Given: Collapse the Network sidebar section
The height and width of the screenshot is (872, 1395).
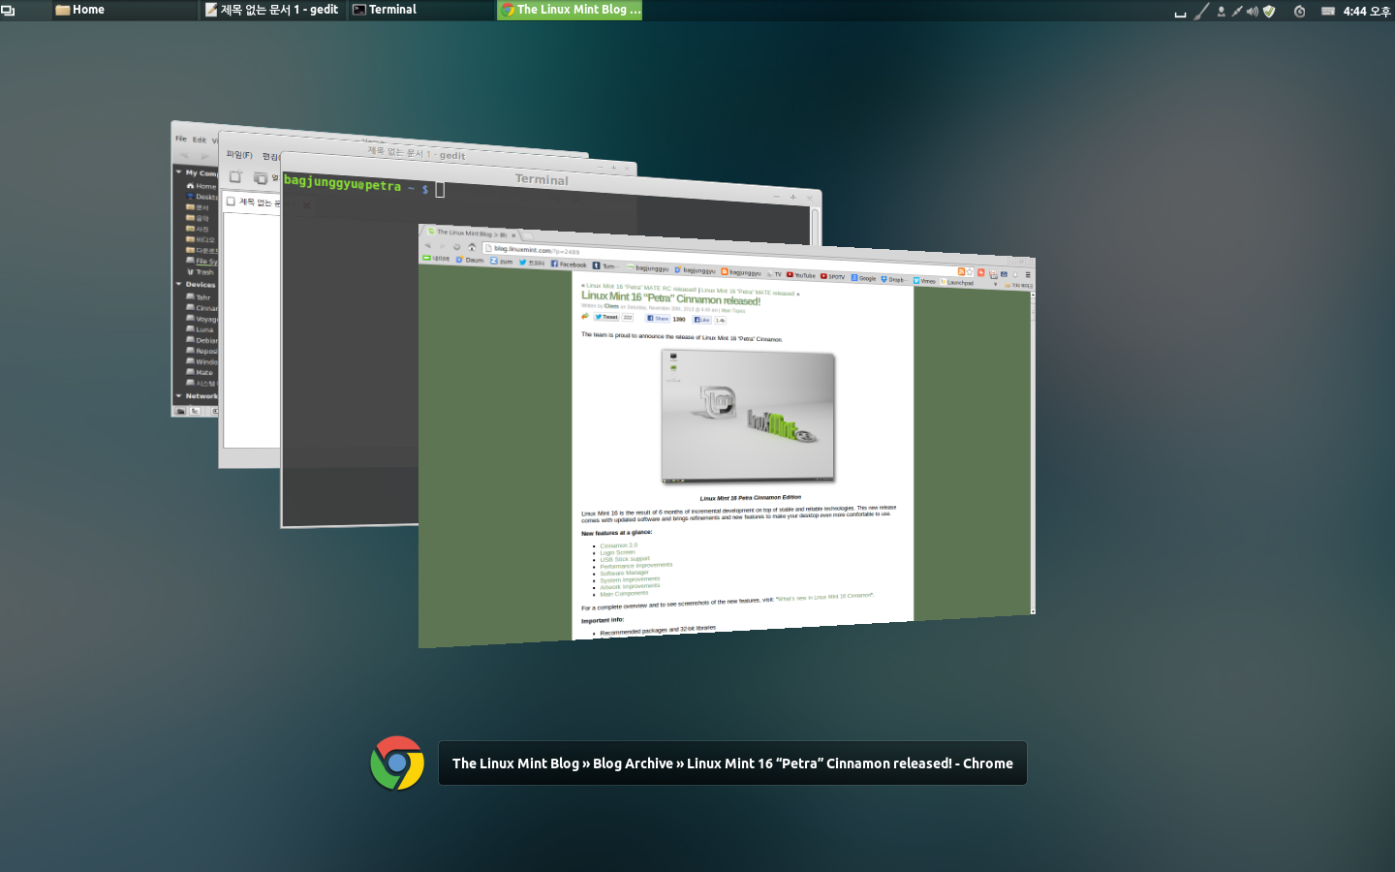Looking at the screenshot, I should click(178, 395).
